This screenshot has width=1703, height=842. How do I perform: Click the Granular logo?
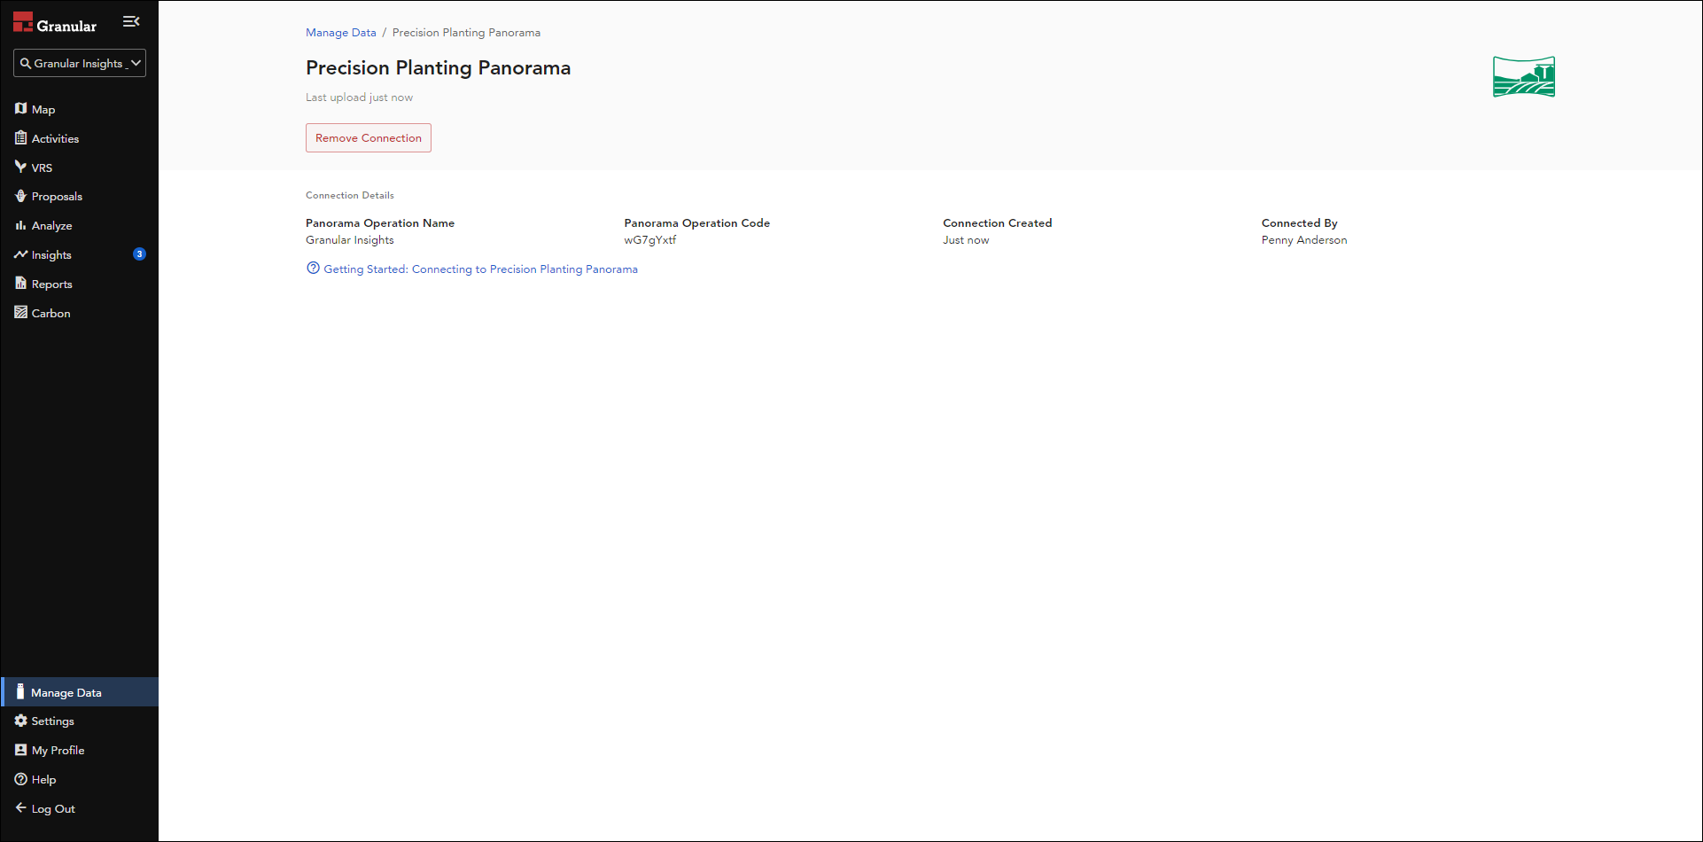[55, 24]
